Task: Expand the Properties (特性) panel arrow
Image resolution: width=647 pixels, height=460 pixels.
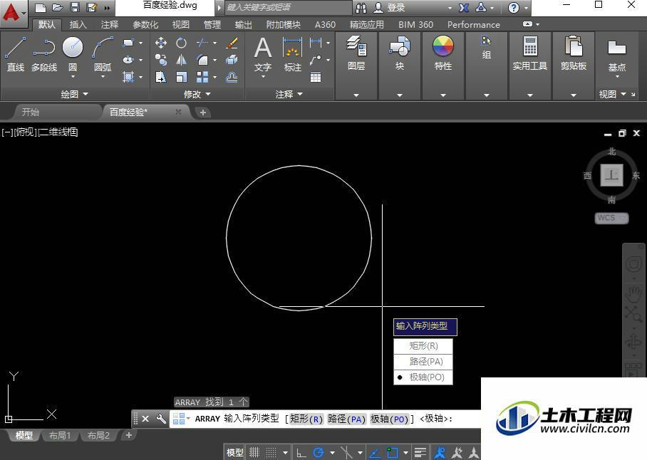Action: coord(442,95)
